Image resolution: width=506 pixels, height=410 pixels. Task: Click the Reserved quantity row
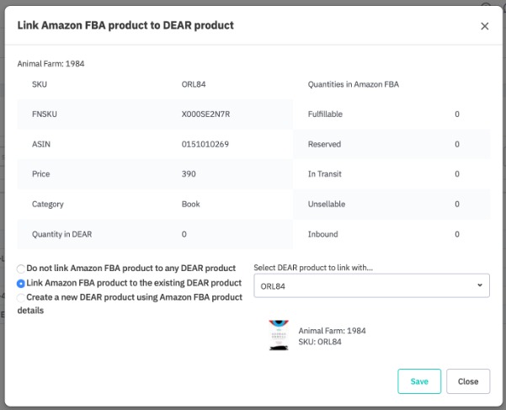(x=391, y=144)
